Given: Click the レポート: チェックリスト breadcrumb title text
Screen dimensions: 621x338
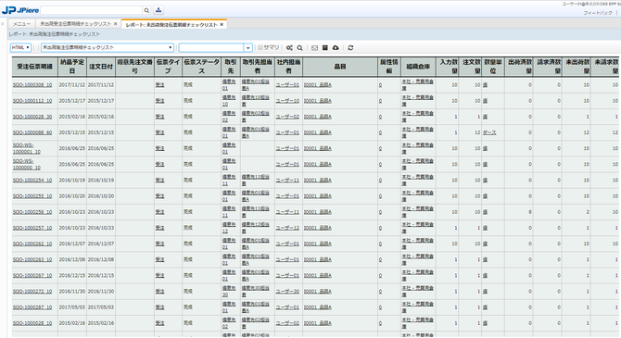Looking at the screenshot, I should (55, 34).
